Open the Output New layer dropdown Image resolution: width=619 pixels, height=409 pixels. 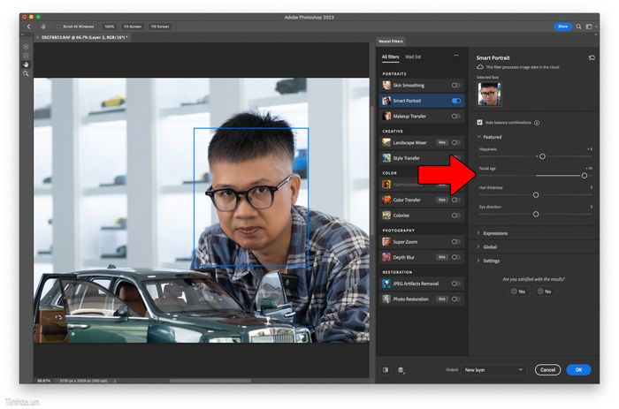[x=493, y=369]
